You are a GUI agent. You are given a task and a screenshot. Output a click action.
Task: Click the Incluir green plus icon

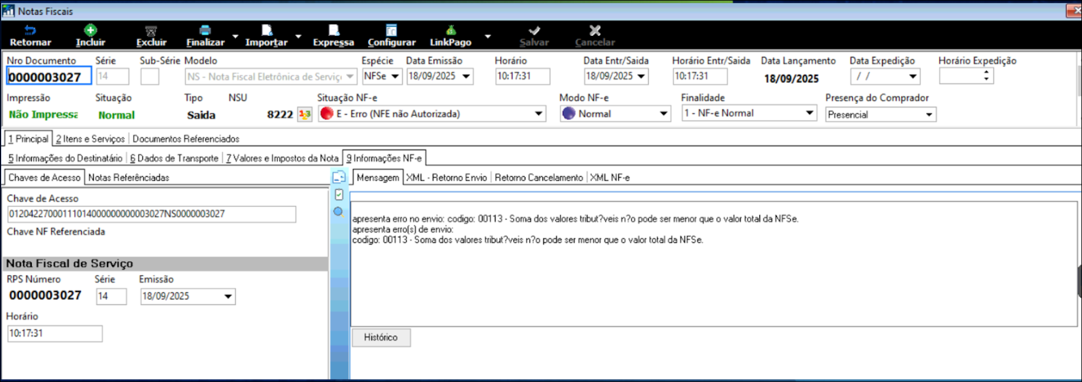[90, 31]
